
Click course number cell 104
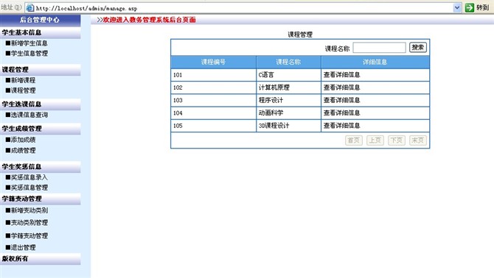pos(214,113)
